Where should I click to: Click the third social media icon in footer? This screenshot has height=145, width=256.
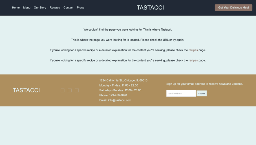77,90
